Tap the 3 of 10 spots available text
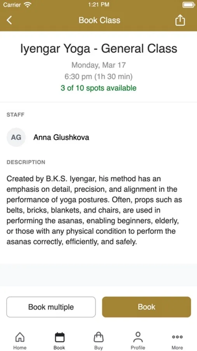Viewport: 197px width, 351px height. pos(98,88)
